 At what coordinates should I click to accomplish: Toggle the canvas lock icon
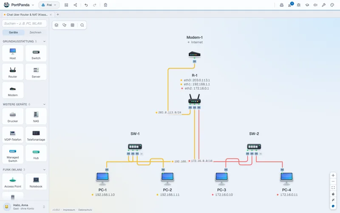[333, 194]
